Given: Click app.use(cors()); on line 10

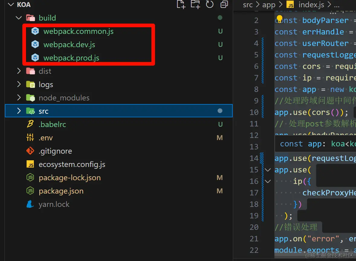Looking at the screenshot, I should (311, 113).
